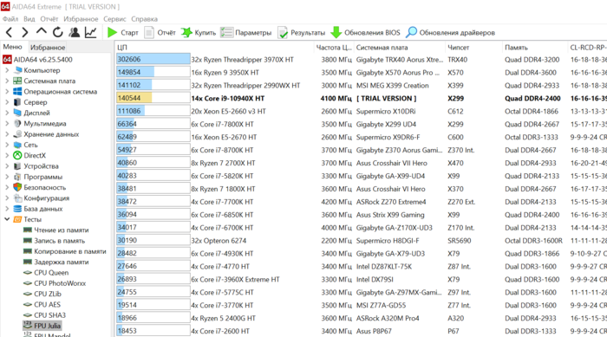Open the Вид menu
This screenshot has width=607, height=337.
pyautogui.click(x=29, y=19)
